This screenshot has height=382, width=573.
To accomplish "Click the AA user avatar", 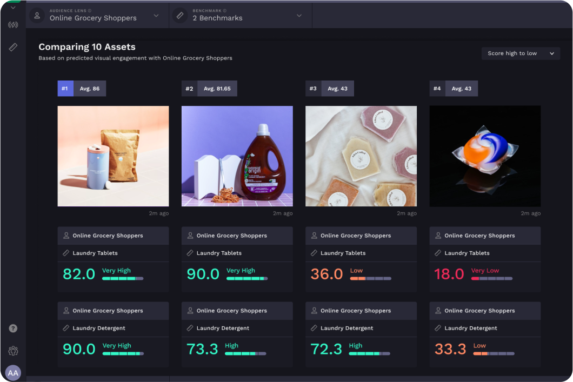I will point(13,373).
